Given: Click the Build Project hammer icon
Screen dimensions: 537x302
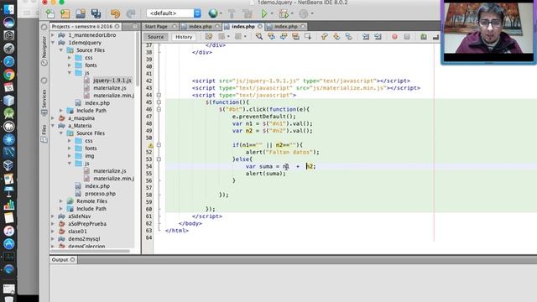Looking at the screenshot, I should point(232,13).
